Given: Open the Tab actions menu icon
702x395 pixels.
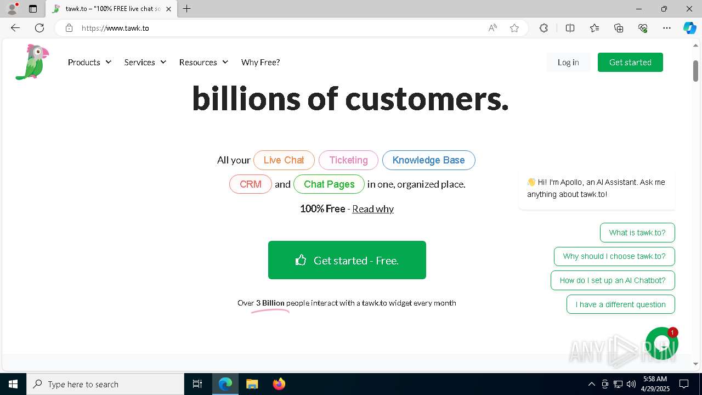Looking at the screenshot, I should coord(33,9).
